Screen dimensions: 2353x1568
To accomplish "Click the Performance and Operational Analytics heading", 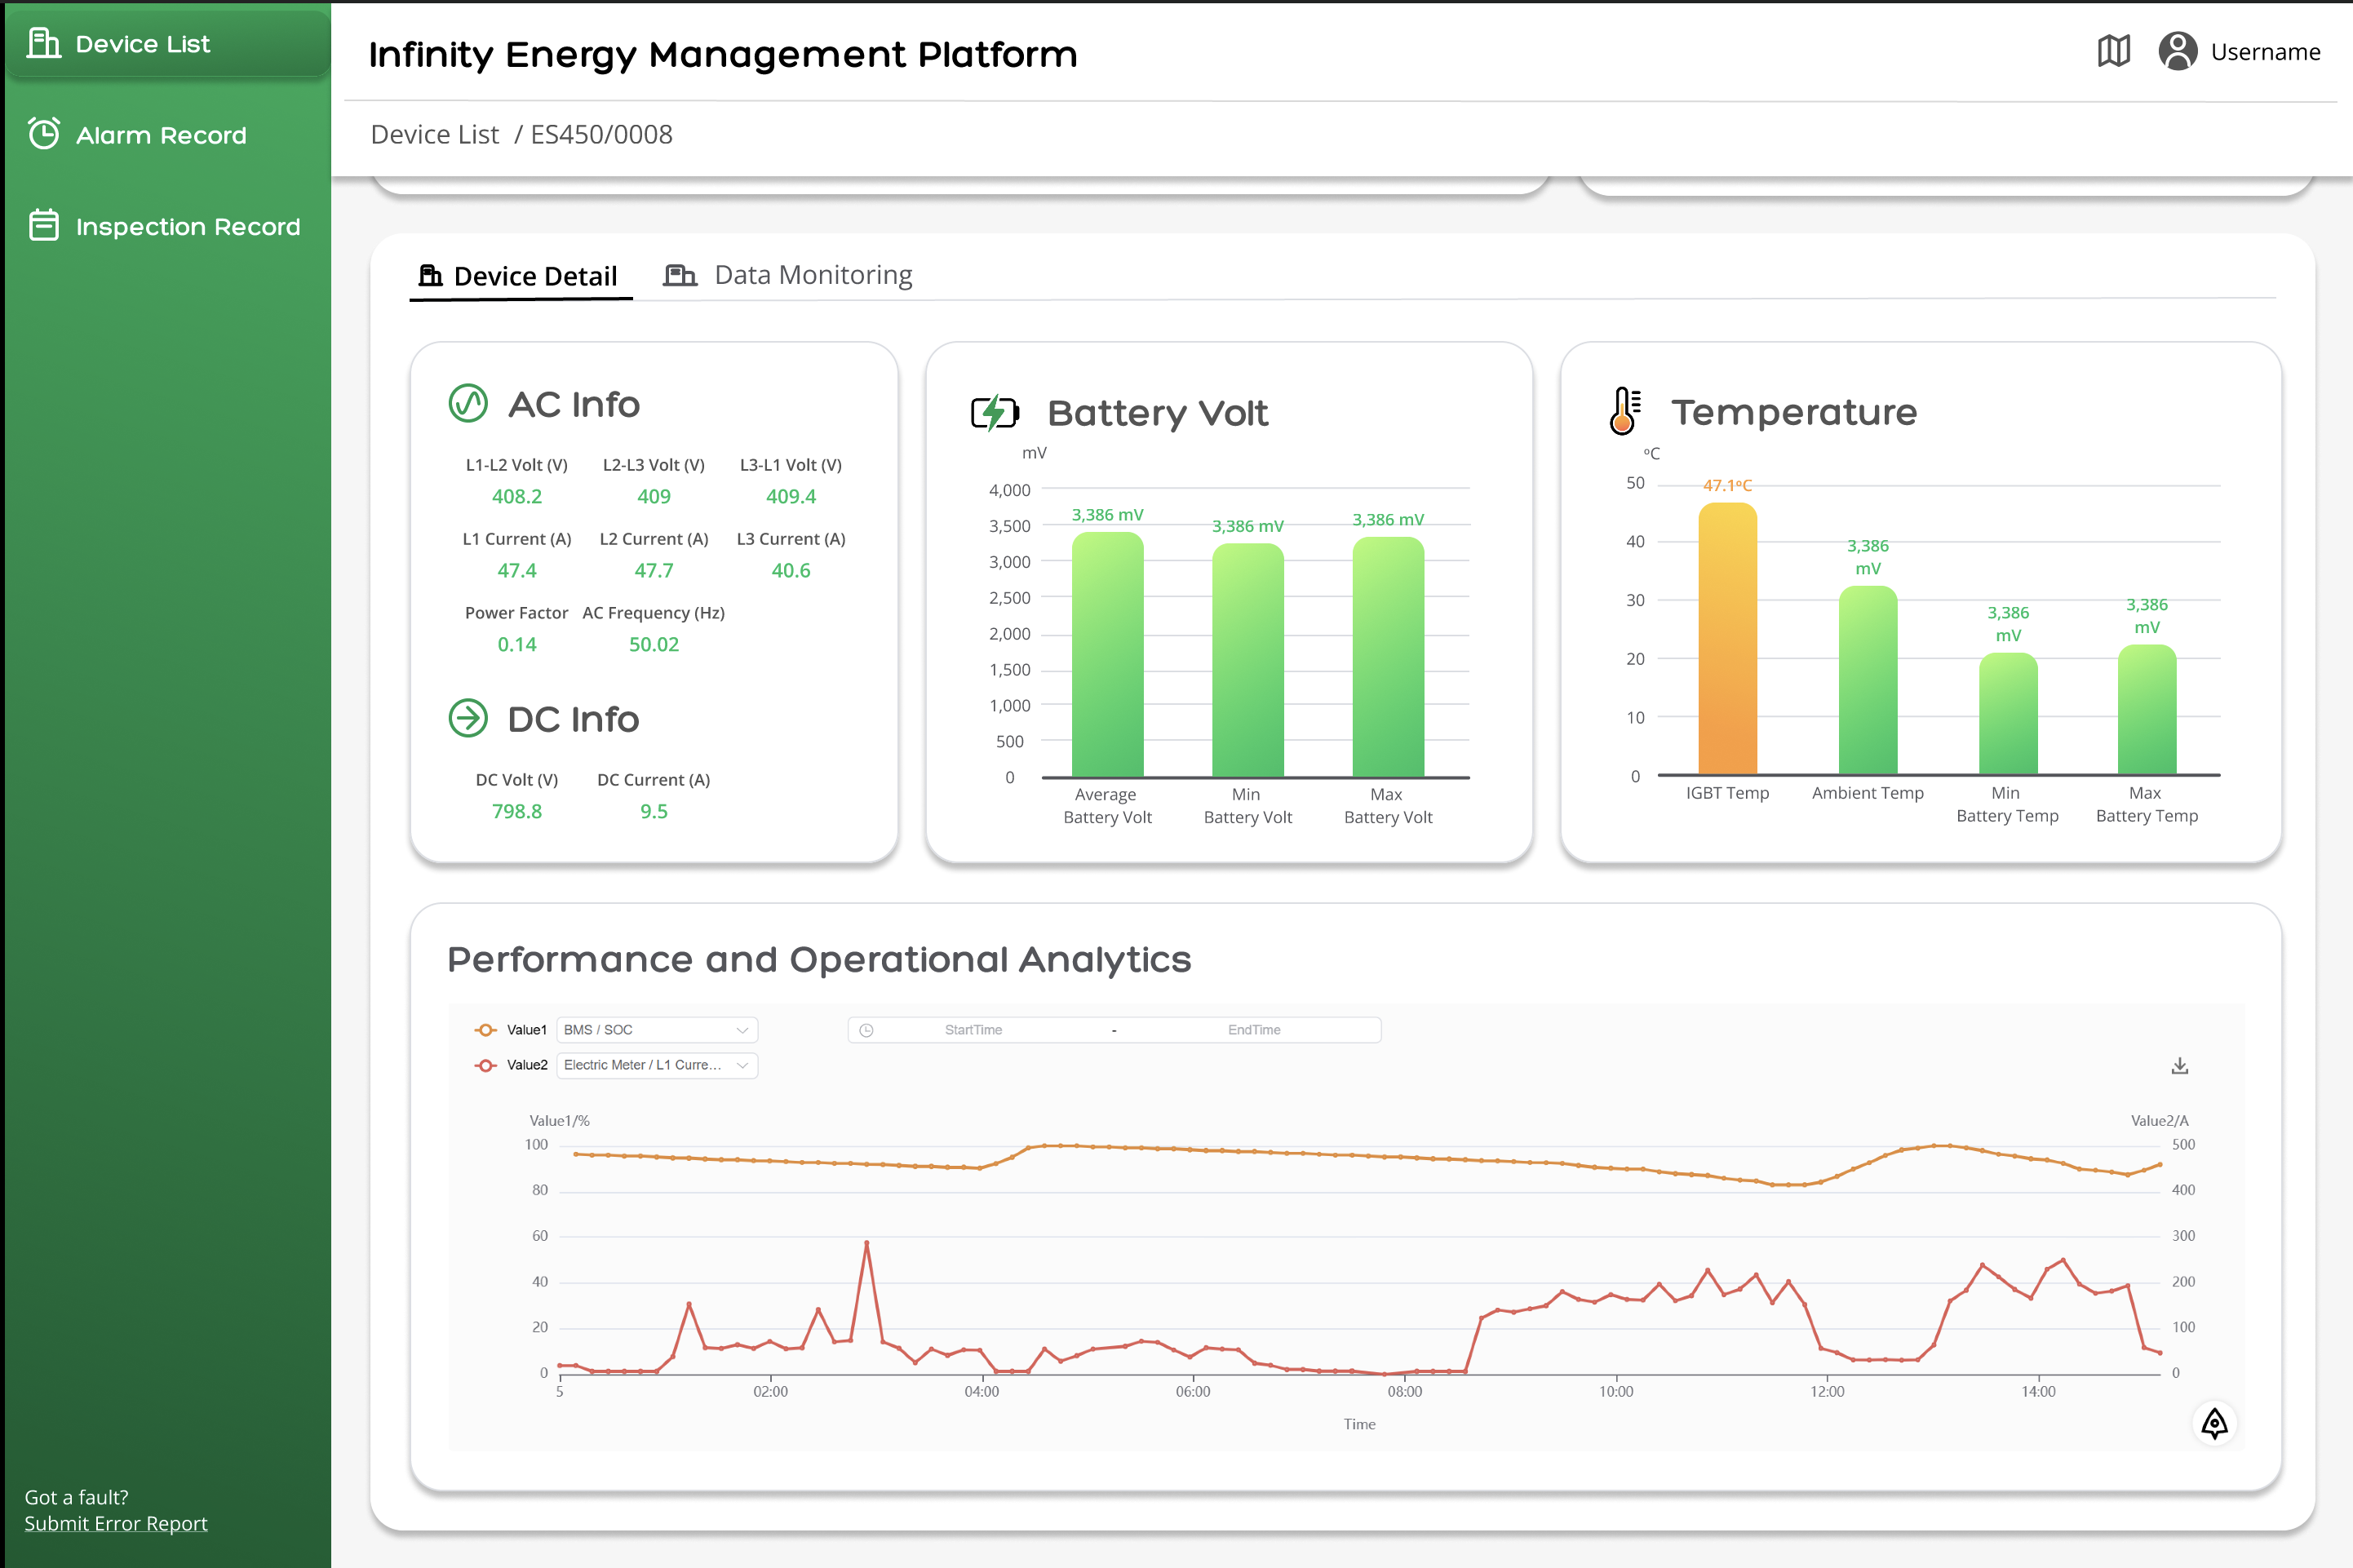I will click(x=819, y=959).
